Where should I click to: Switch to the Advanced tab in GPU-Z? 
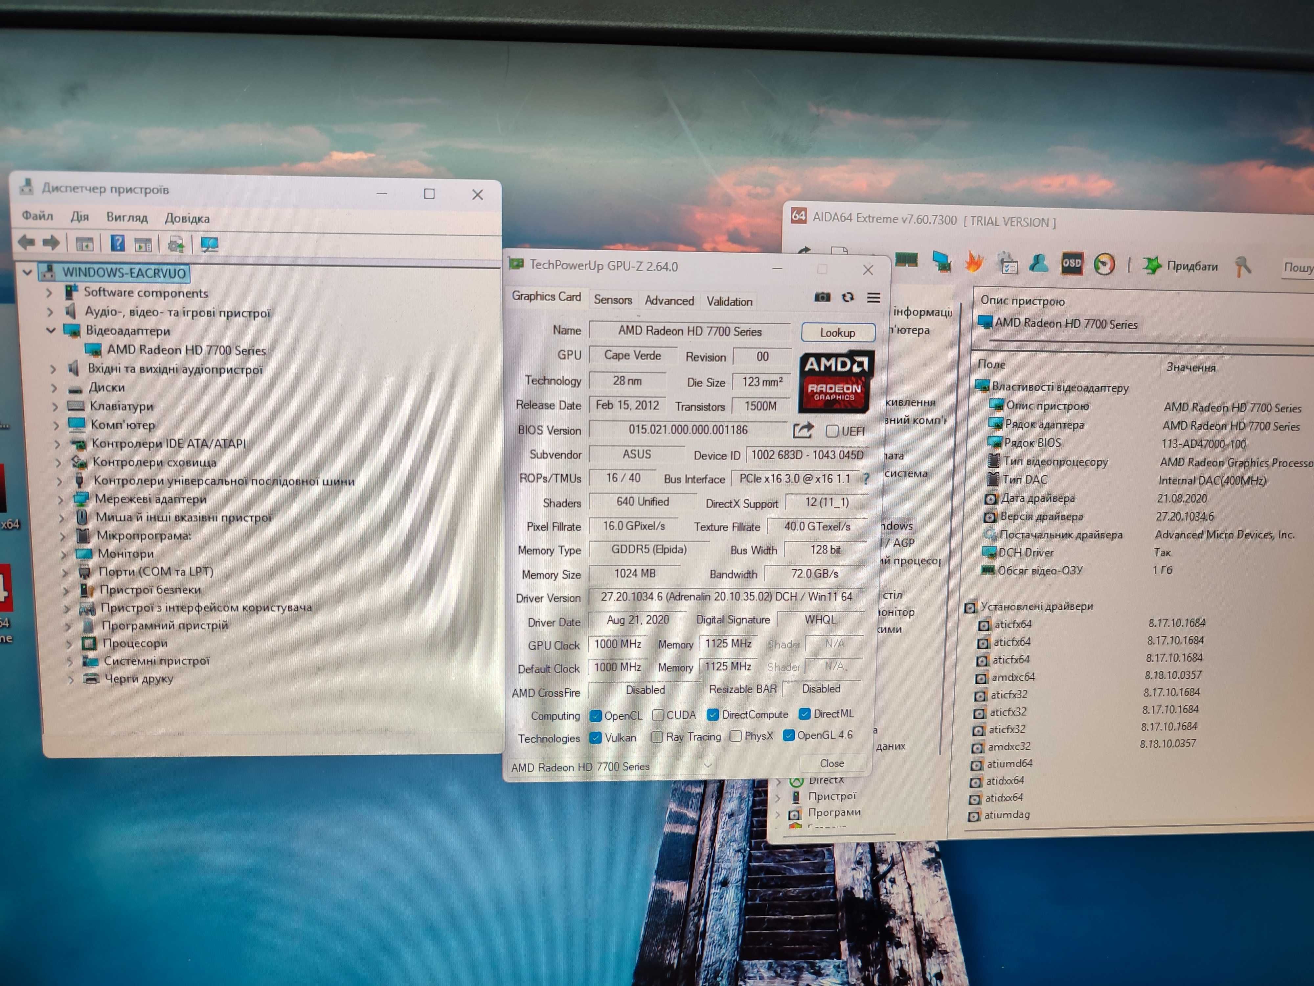click(669, 301)
